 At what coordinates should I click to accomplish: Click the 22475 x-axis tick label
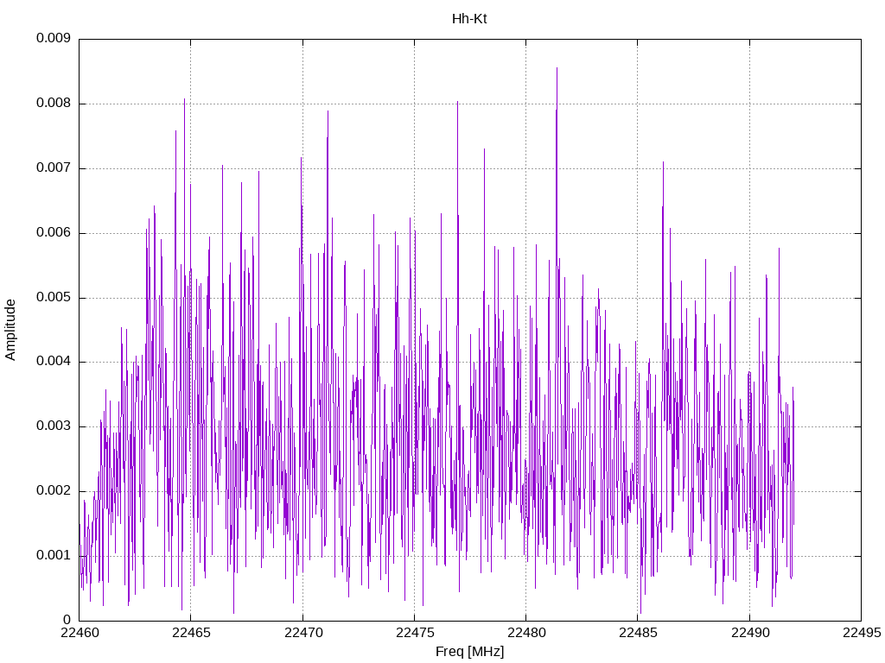tap(415, 633)
